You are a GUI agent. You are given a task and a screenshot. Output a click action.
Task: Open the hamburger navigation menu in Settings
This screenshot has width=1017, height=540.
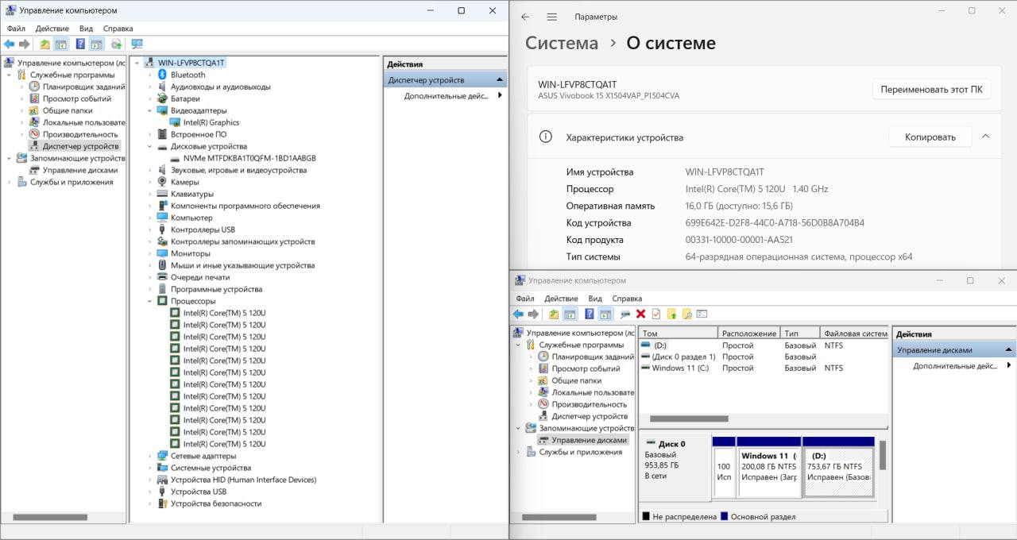pyautogui.click(x=552, y=17)
